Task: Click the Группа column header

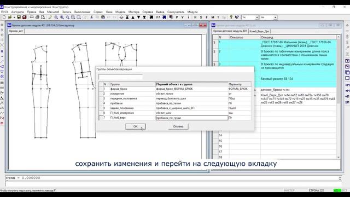Action: pyautogui.click(x=132, y=84)
